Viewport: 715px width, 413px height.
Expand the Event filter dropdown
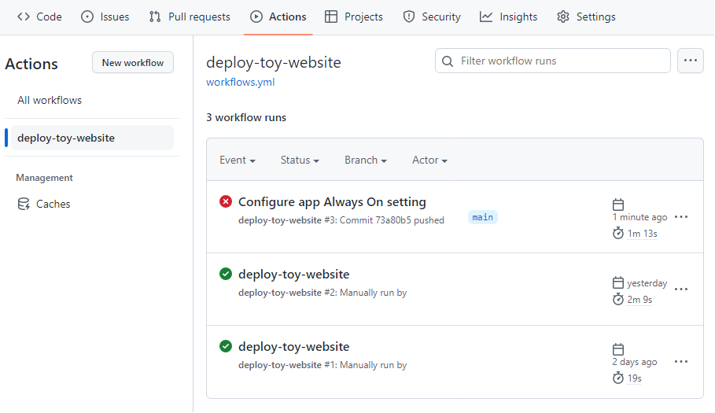click(x=238, y=160)
